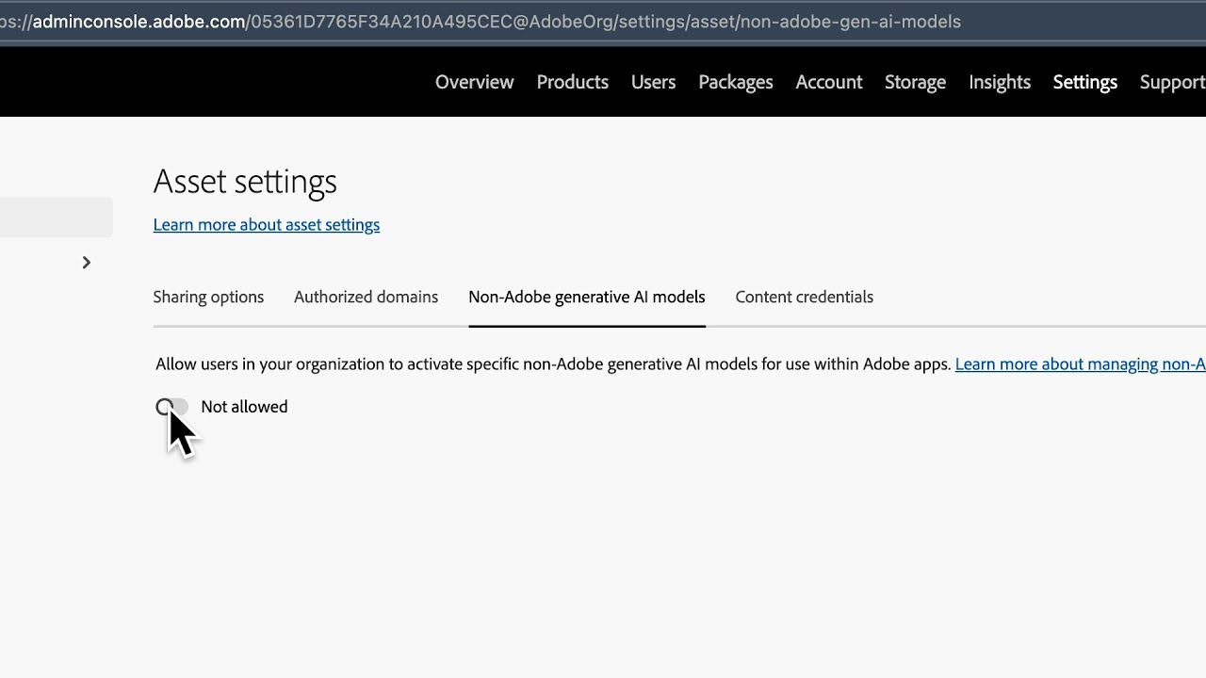Navigate to Packages
Screen dimensions: 1206x678
736,83
